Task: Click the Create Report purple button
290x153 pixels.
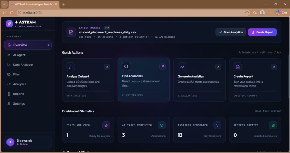Action: (x=262, y=32)
